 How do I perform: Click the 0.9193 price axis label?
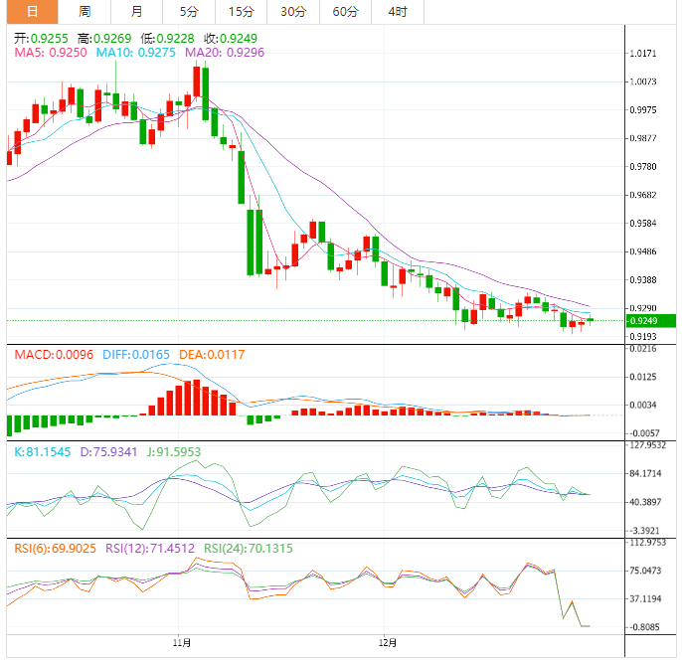point(643,337)
